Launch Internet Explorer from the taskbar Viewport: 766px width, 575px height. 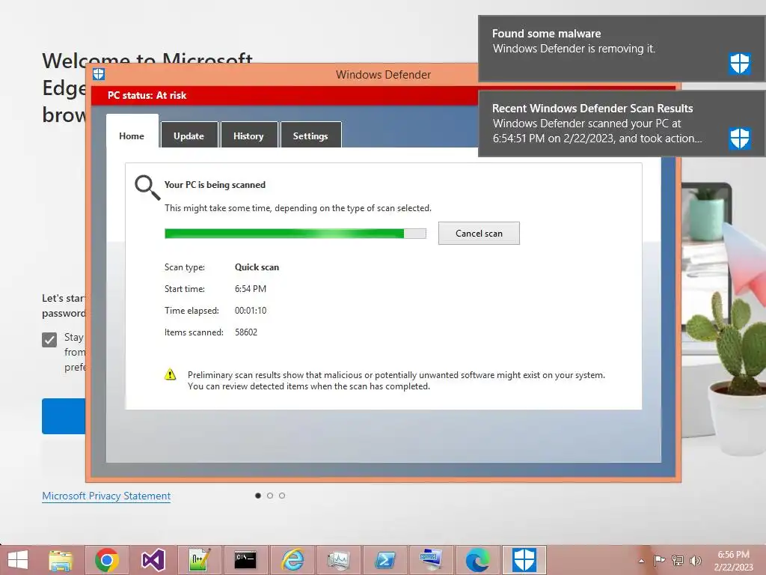click(x=292, y=560)
